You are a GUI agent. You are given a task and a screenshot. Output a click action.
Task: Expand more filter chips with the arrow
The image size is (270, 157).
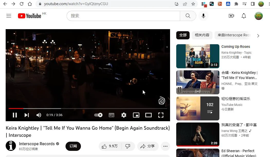258,36
